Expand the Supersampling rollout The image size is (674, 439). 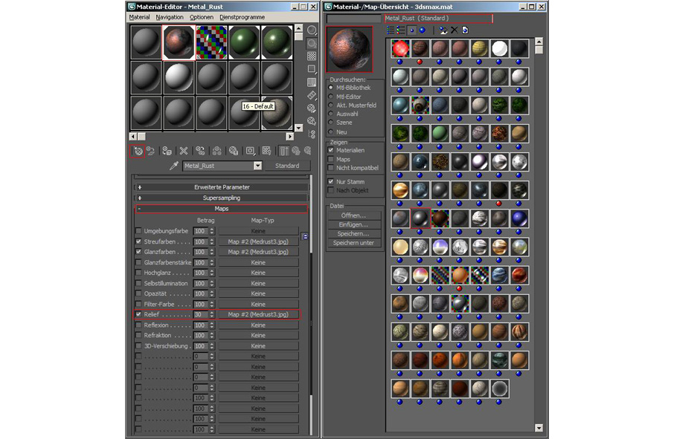click(221, 198)
